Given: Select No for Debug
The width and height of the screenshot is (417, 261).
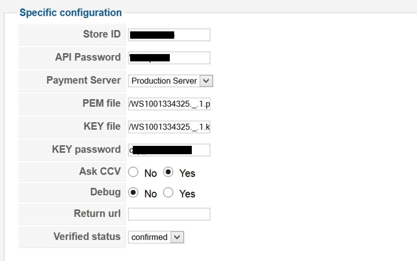Looking at the screenshot, I should tap(133, 193).
